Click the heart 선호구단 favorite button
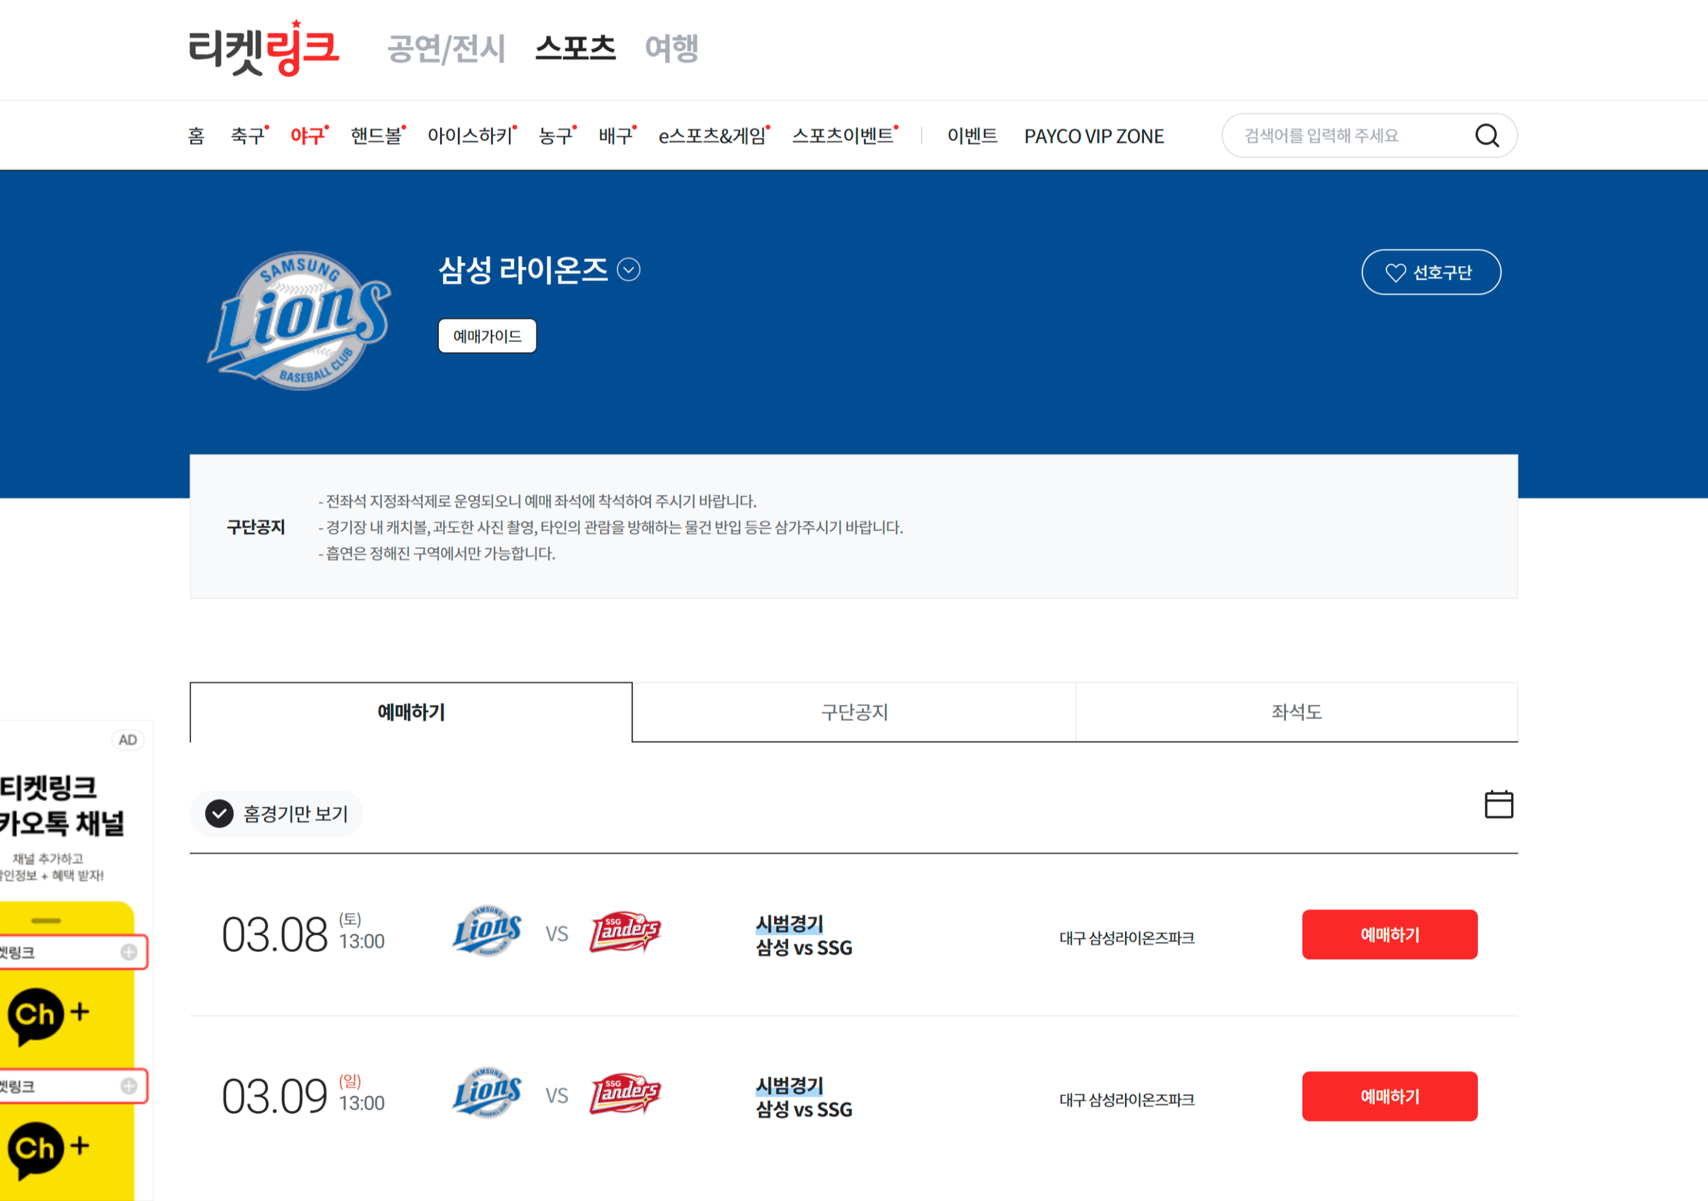The image size is (1708, 1201). (1430, 272)
